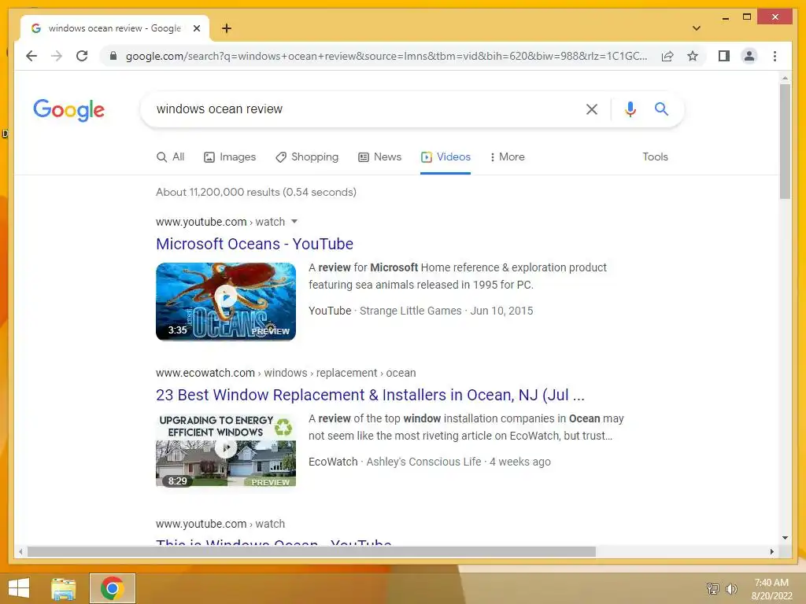Screen dimensions: 806x604
Task: Submit search using the magnifier icon
Action: [x=661, y=109]
